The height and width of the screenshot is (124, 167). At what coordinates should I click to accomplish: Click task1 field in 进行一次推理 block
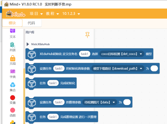pyautogui.click(x=53, y=117)
